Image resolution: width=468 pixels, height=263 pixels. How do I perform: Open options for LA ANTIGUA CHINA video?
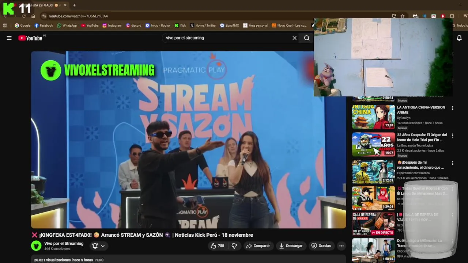coord(453,108)
